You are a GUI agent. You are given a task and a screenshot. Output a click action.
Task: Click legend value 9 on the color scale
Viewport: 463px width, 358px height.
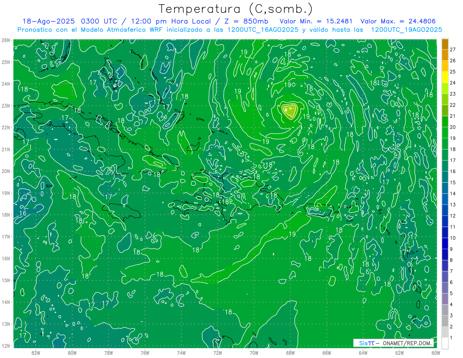[x=451, y=249]
